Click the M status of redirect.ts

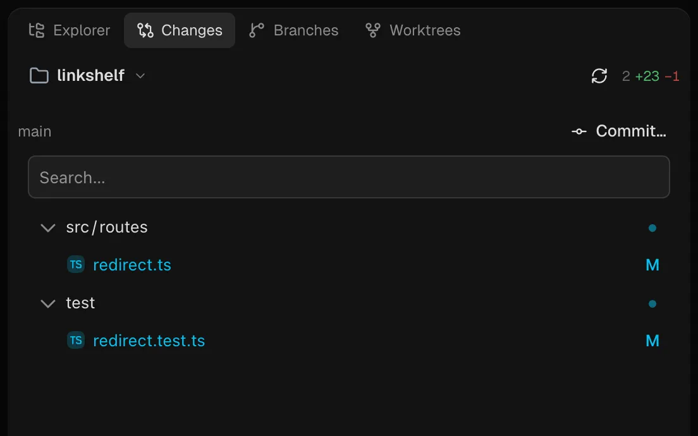point(652,265)
